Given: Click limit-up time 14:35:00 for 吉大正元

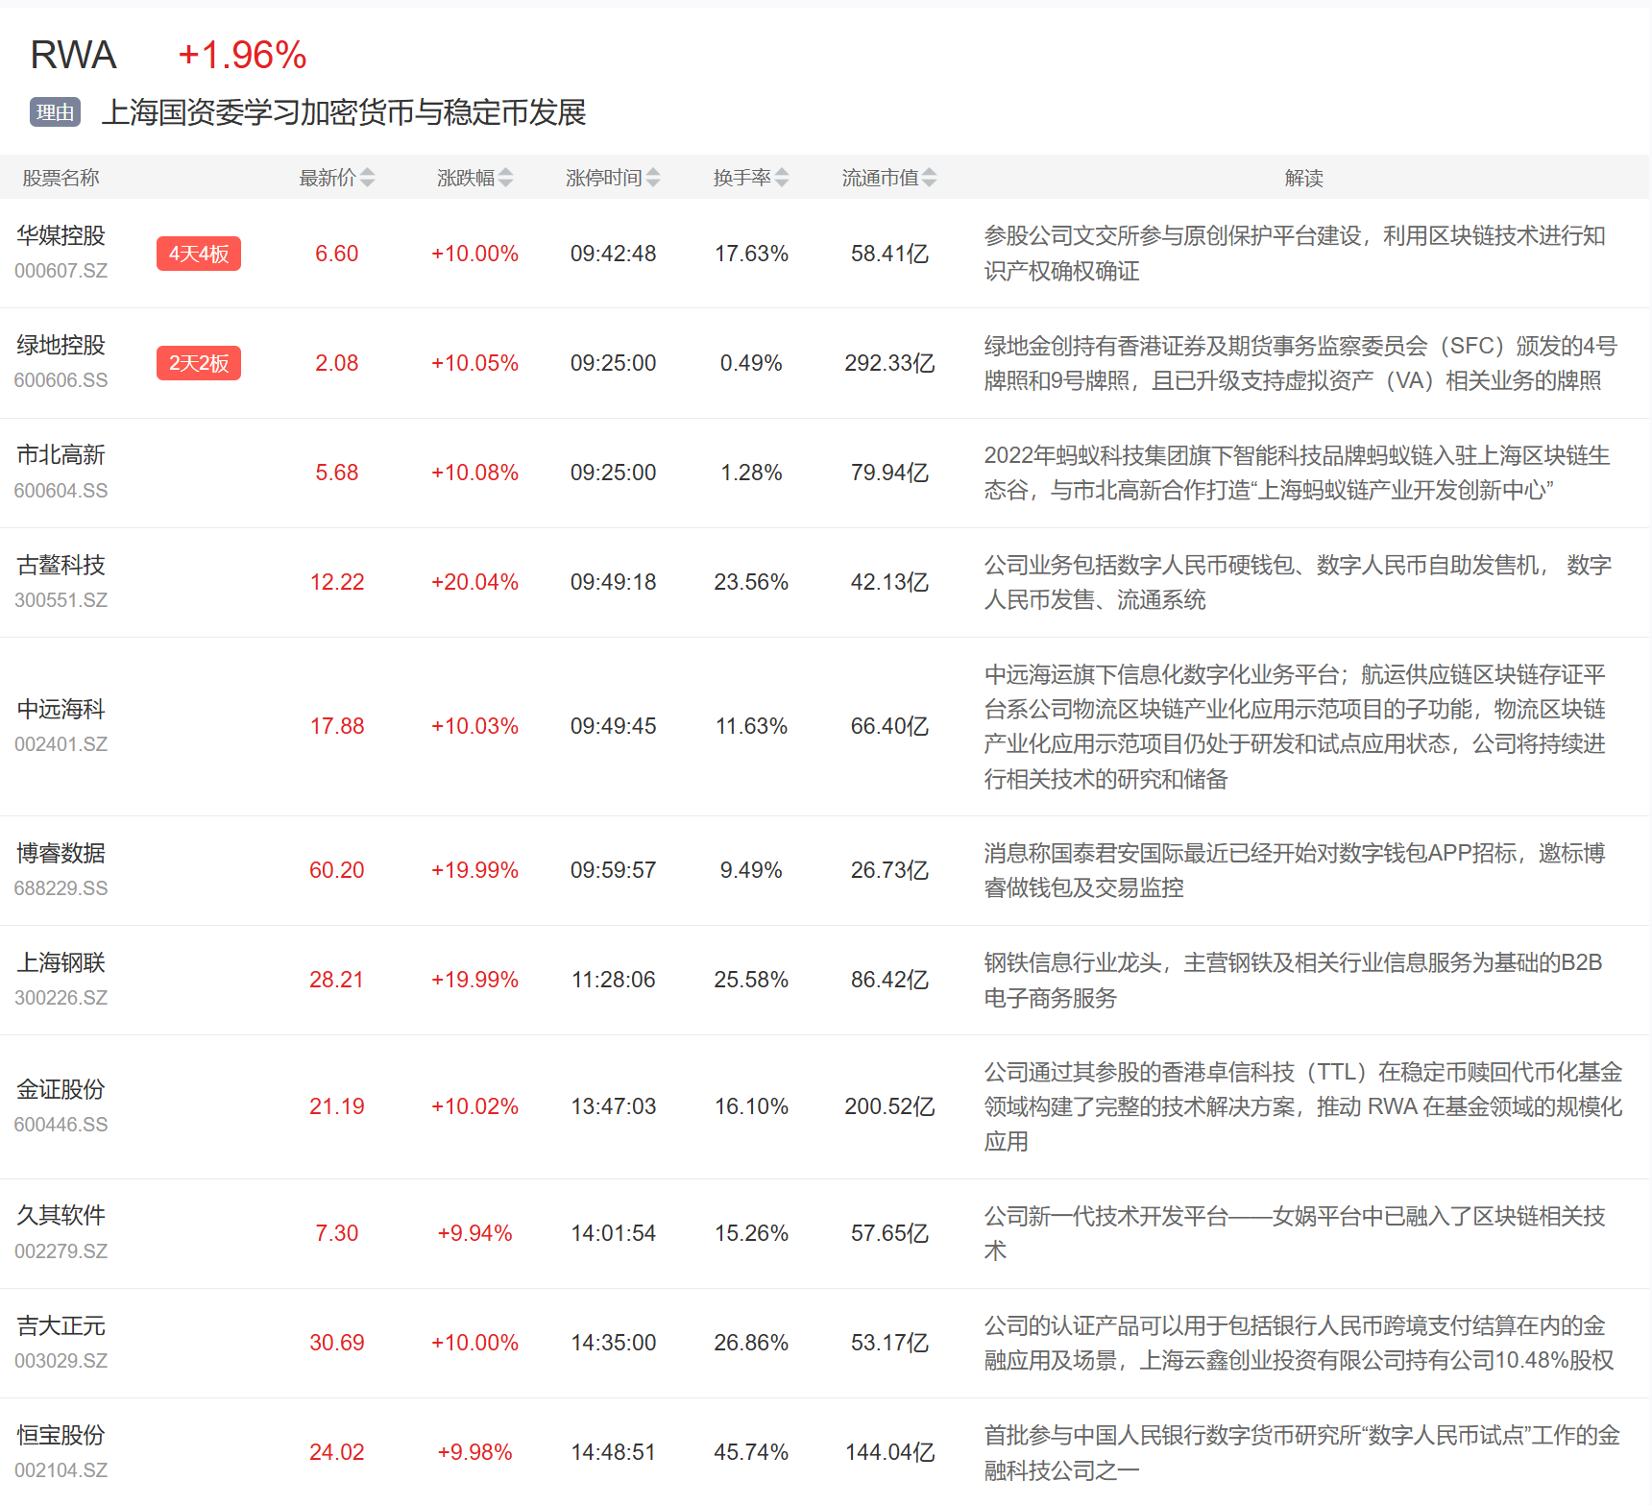Looking at the screenshot, I should [x=613, y=1343].
